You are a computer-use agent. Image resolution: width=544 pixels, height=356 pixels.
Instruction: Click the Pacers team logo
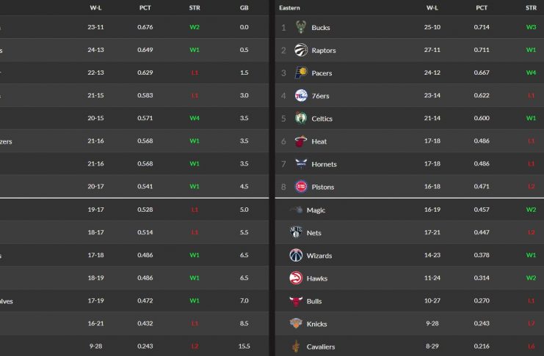(301, 73)
